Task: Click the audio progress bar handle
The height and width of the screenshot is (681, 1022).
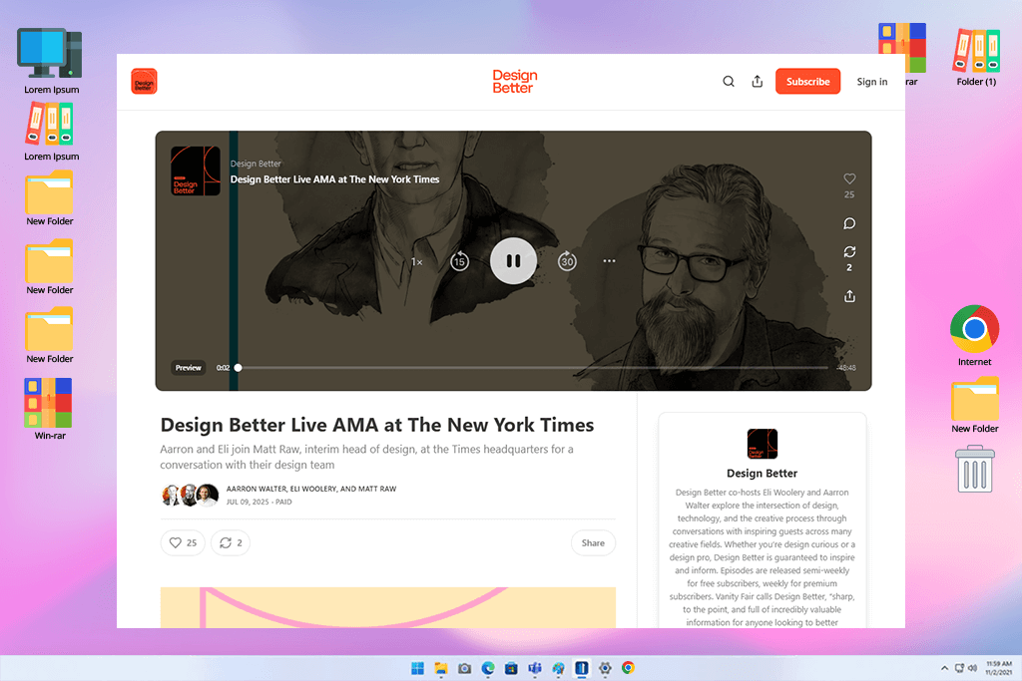Action: tap(239, 368)
